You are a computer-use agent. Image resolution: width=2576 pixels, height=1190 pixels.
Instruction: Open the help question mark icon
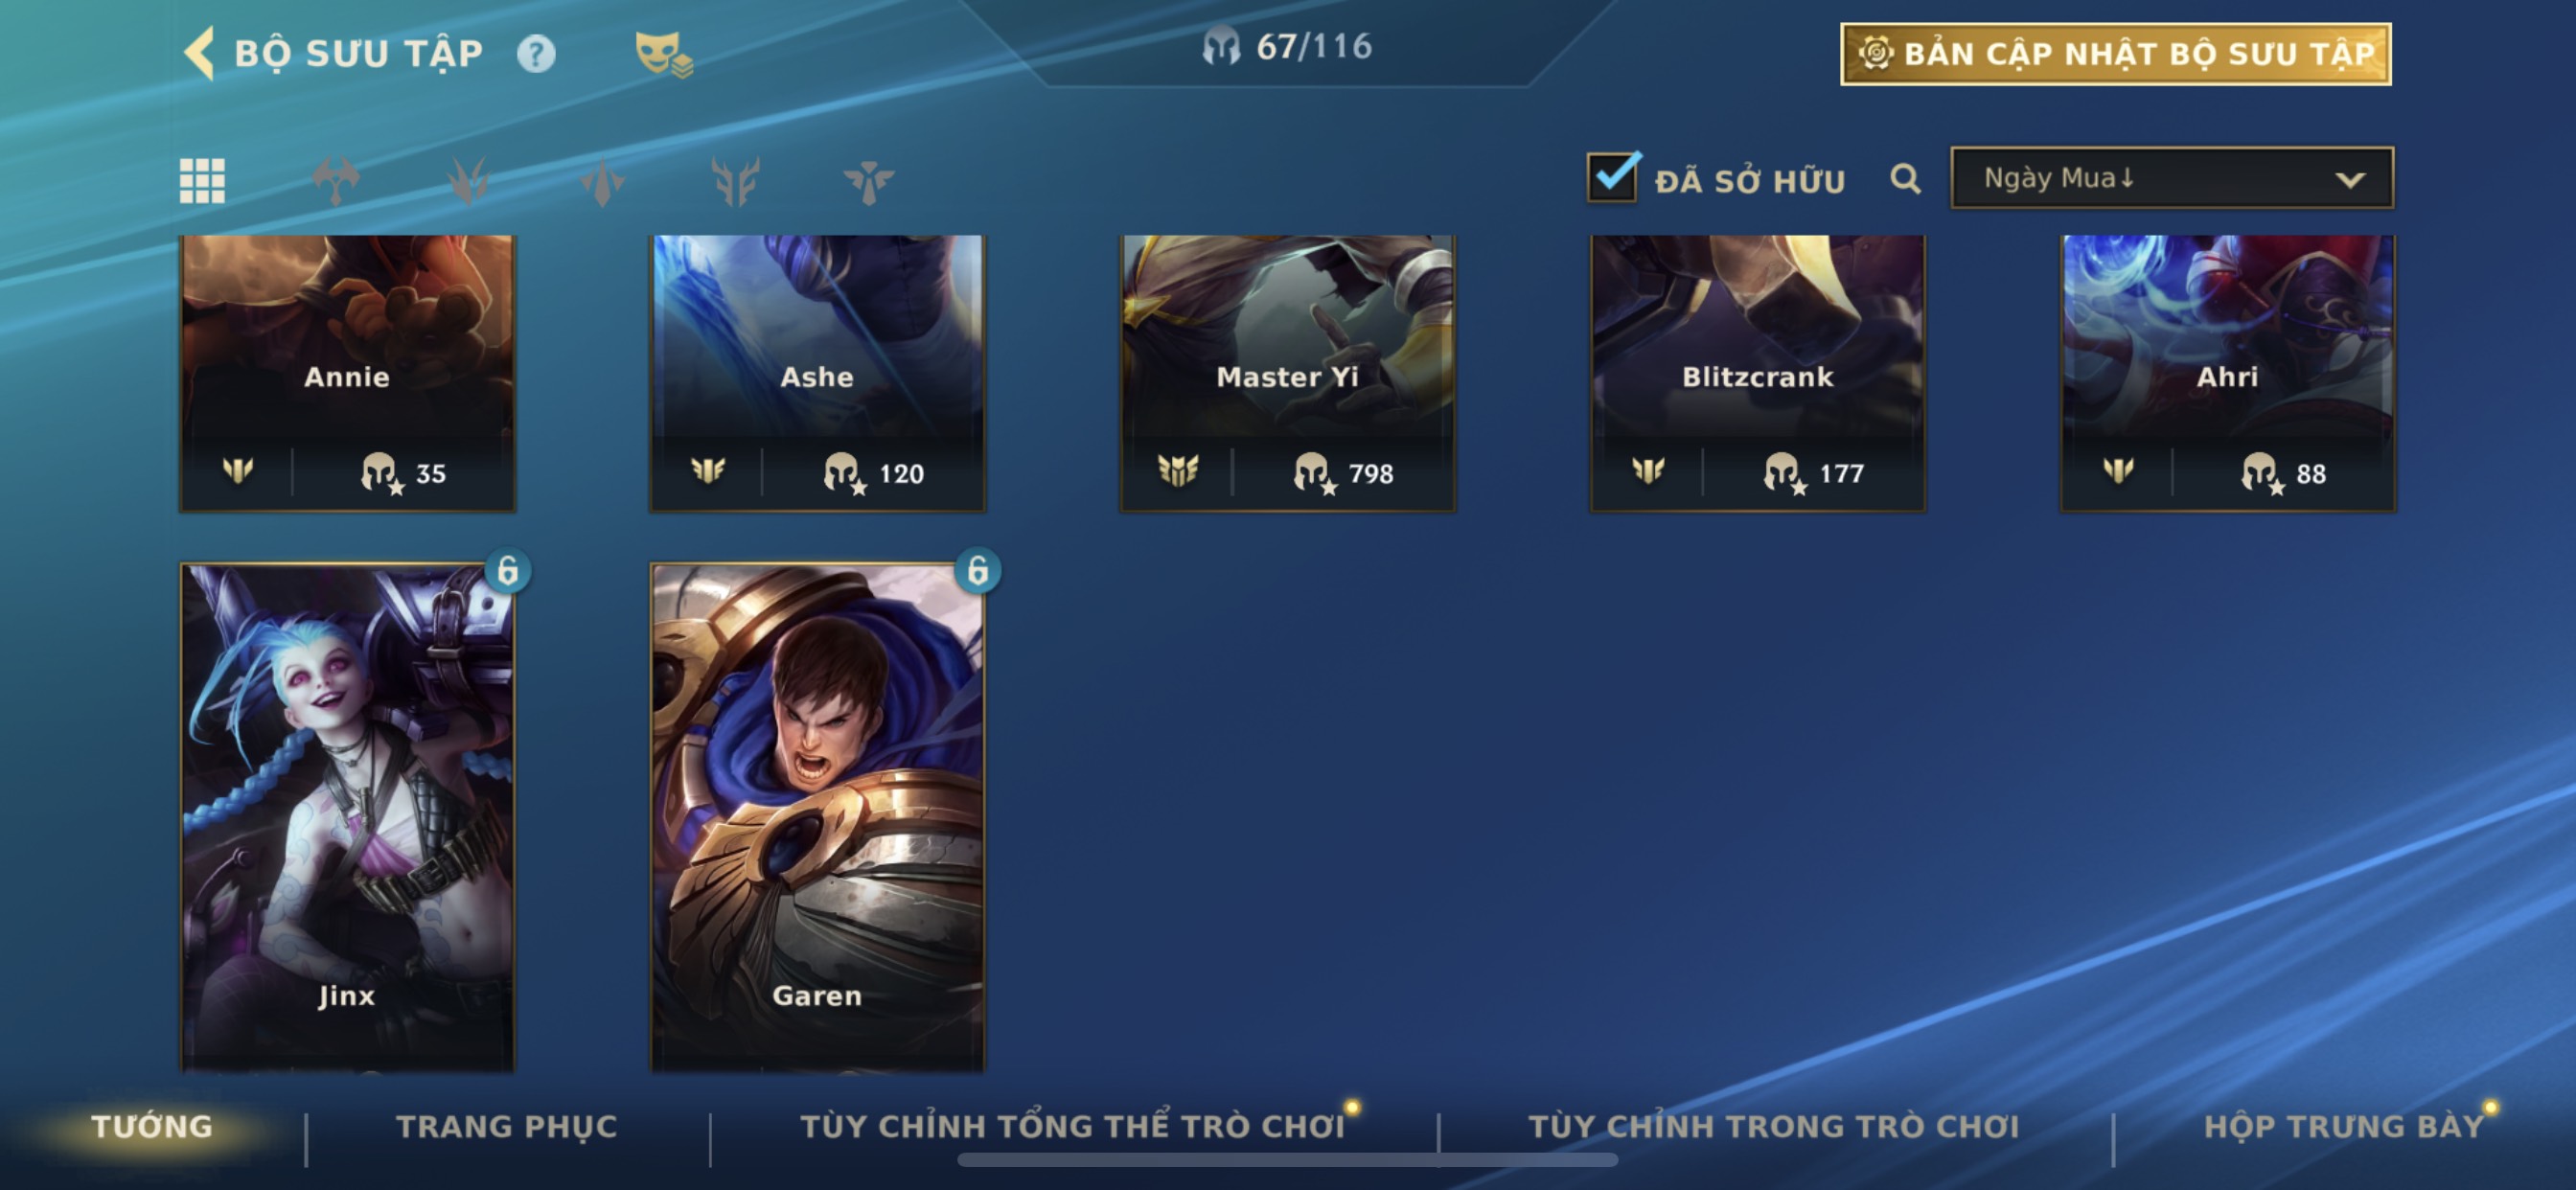[x=536, y=53]
